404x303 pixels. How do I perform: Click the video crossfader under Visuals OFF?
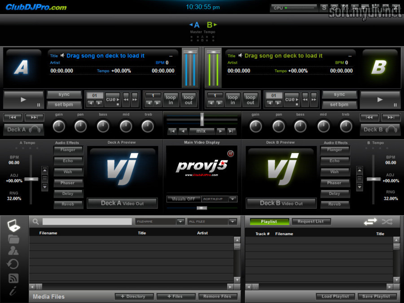point(202,208)
